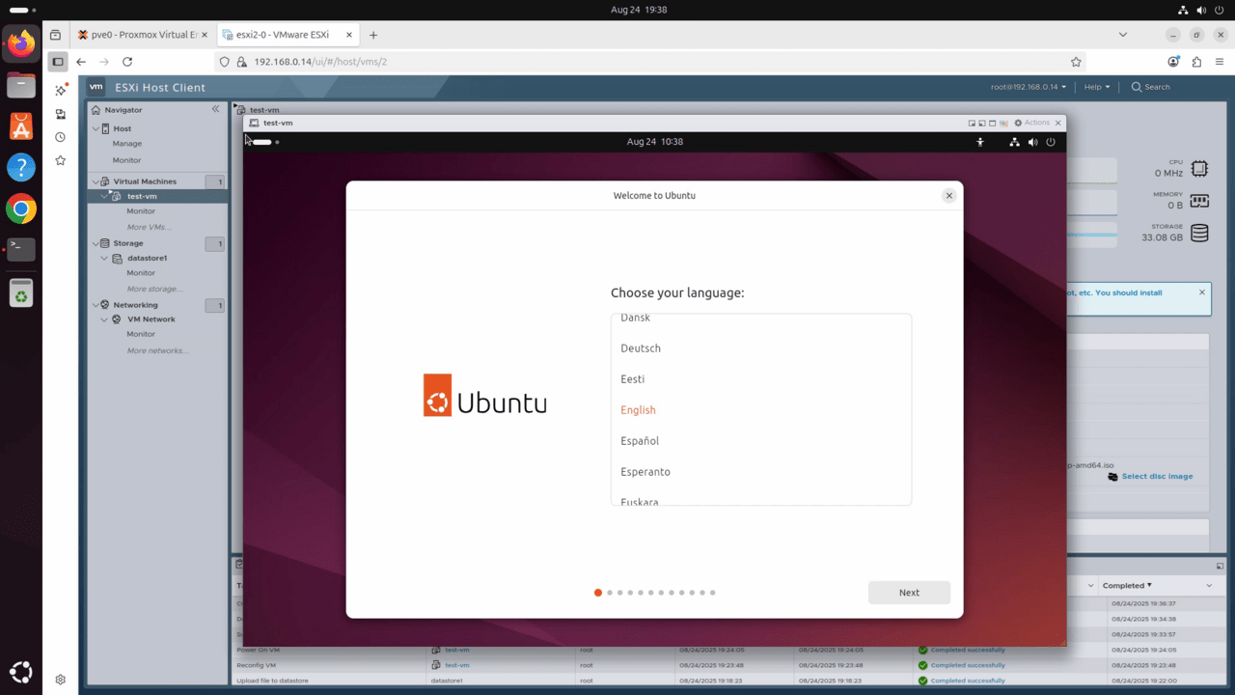This screenshot has width=1235, height=695.
Task: Collapse the VM Network tree node
Action: coord(105,320)
